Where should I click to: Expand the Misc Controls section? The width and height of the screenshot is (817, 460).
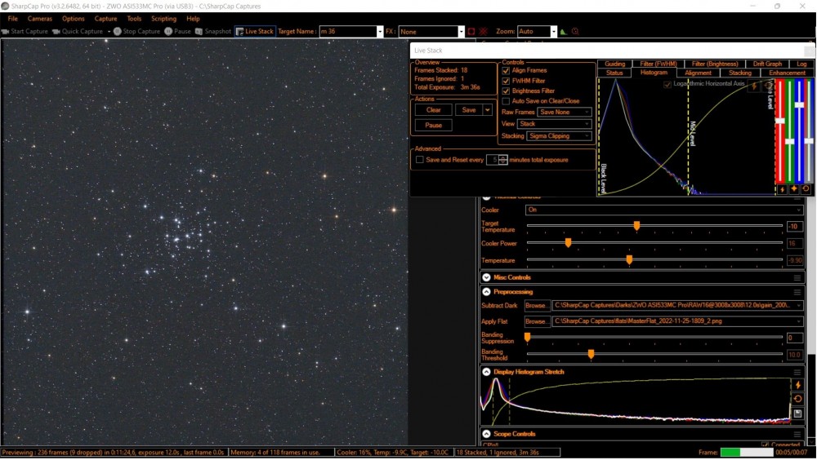pos(486,278)
